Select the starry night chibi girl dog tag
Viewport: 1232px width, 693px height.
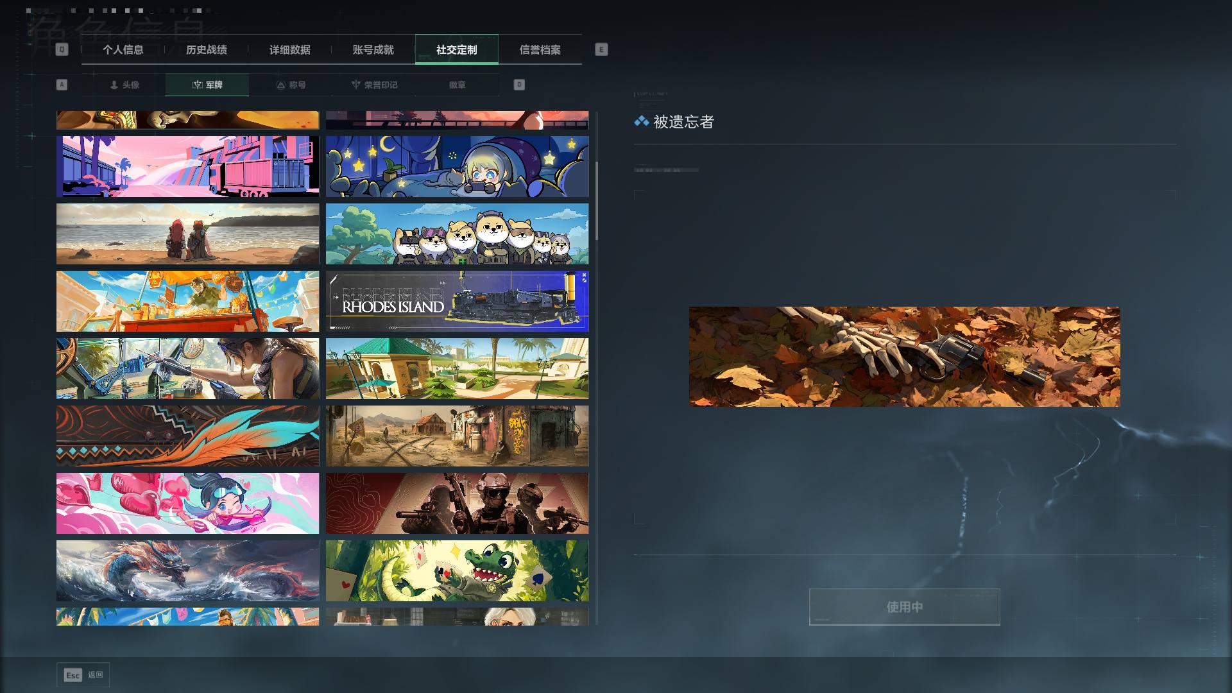point(457,166)
